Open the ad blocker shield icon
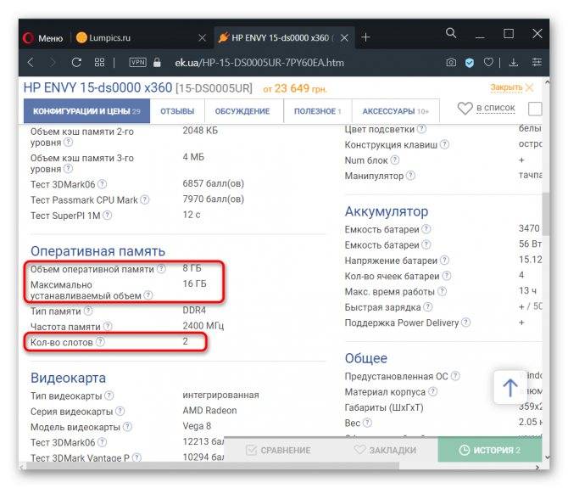The image size is (568, 488). coord(470,63)
